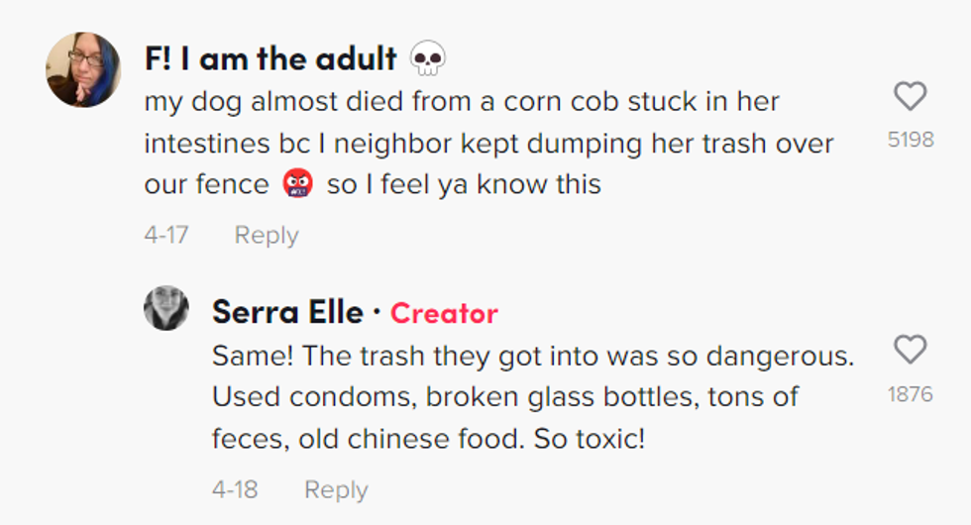
Task: Click the phrase 'So toxic!' in reply
Action: click(590, 439)
